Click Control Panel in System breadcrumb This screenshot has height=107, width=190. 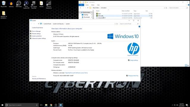click(x=47, y=24)
